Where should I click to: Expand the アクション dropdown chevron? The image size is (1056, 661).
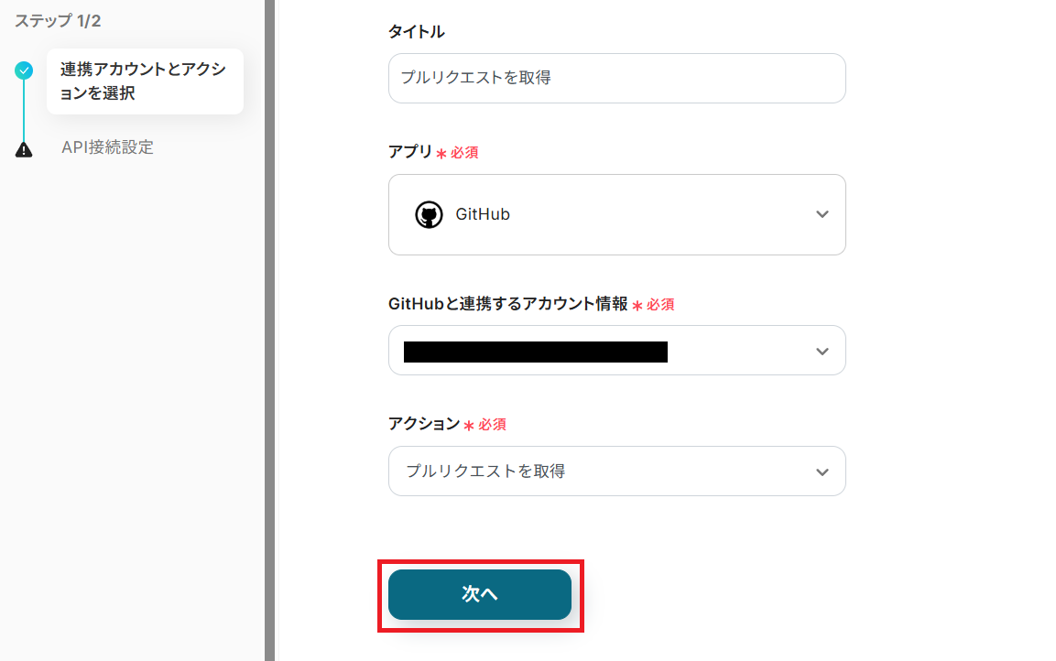(822, 472)
